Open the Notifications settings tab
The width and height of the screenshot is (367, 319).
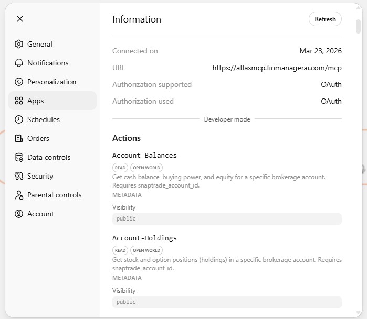[x=48, y=63]
